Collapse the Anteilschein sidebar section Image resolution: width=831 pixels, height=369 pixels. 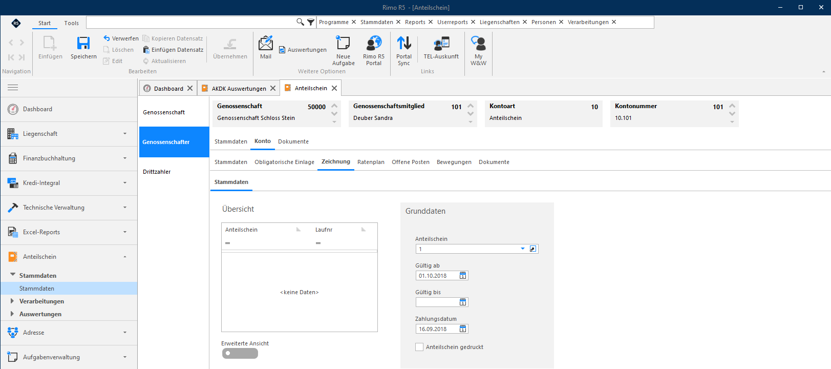125,257
